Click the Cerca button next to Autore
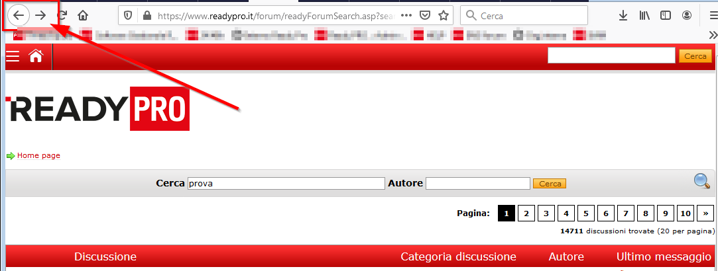 [550, 183]
